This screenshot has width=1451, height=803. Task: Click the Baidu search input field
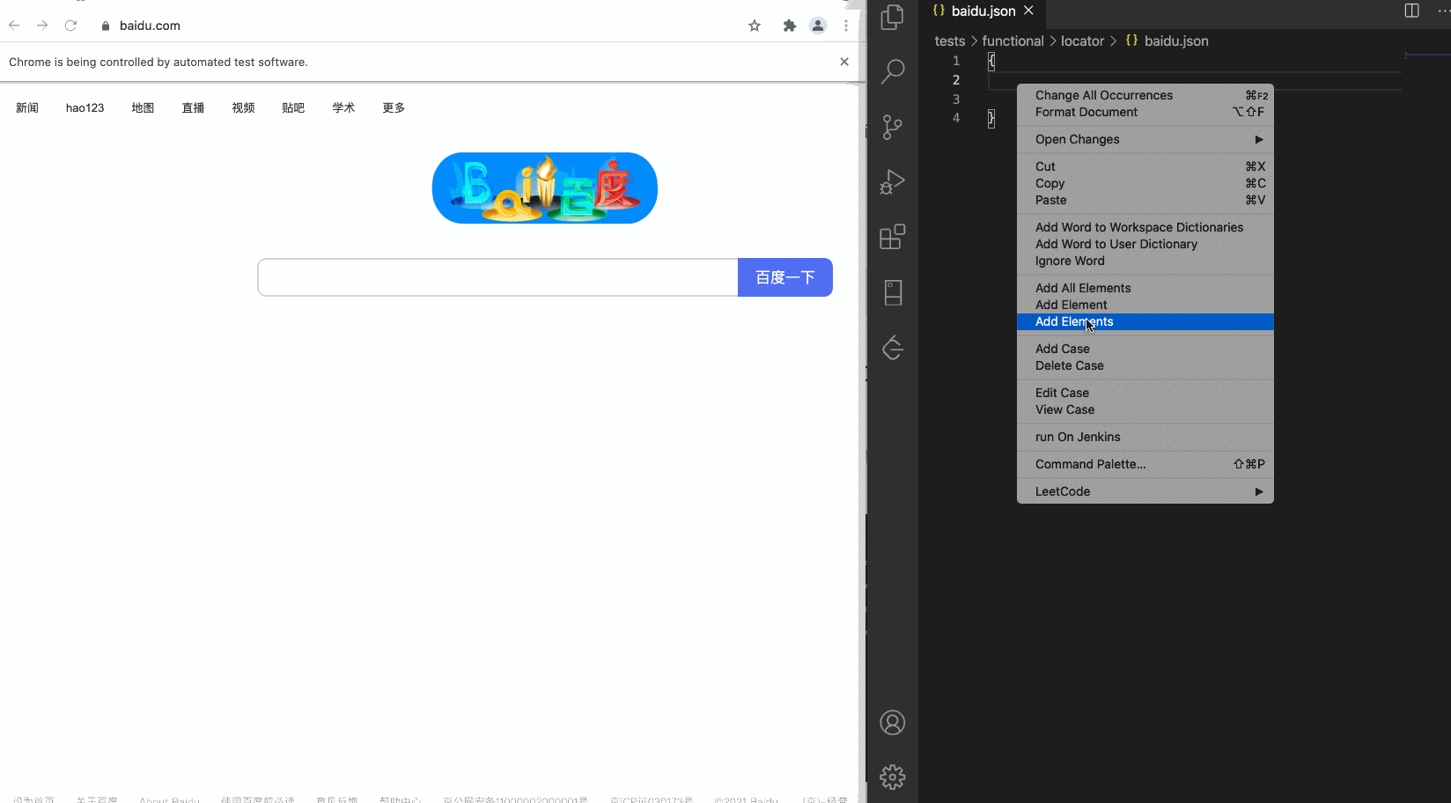(x=497, y=277)
